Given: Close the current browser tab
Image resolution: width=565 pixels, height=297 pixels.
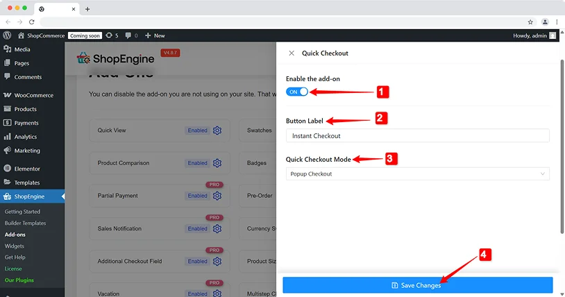Looking at the screenshot, I should pos(74,9).
